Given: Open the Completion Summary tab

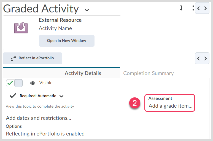Looking at the screenshot, I should pyautogui.click(x=148, y=73).
